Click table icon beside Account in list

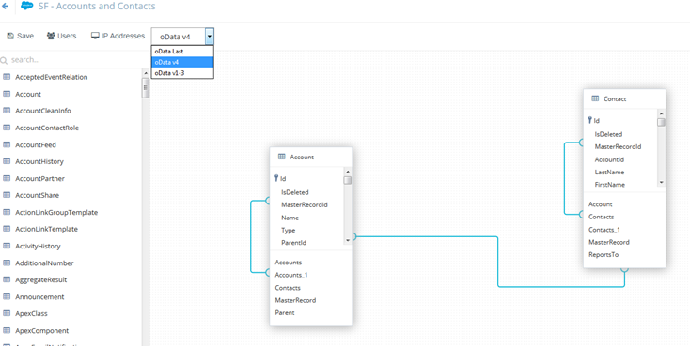7,94
